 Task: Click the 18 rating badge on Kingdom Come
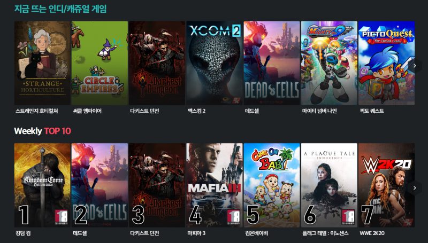62,217
